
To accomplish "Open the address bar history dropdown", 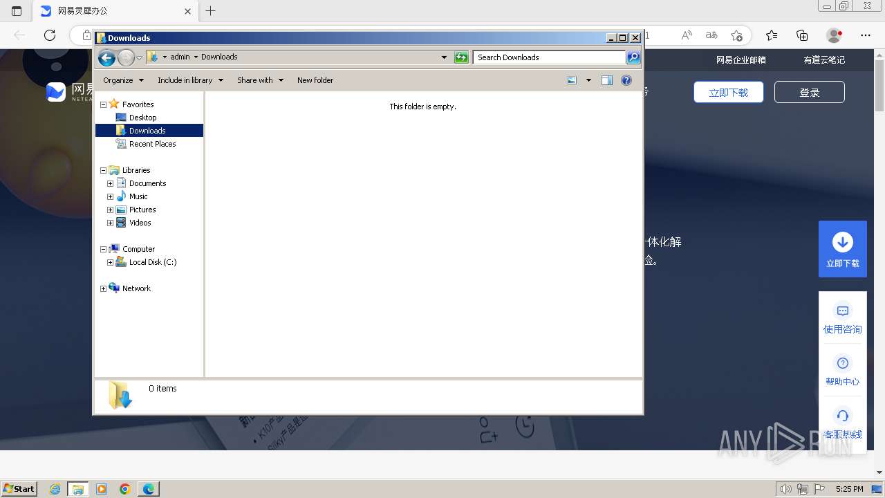I will (444, 57).
